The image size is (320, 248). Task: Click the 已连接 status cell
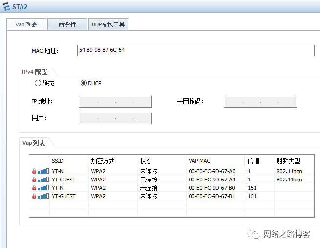point(149,180)
